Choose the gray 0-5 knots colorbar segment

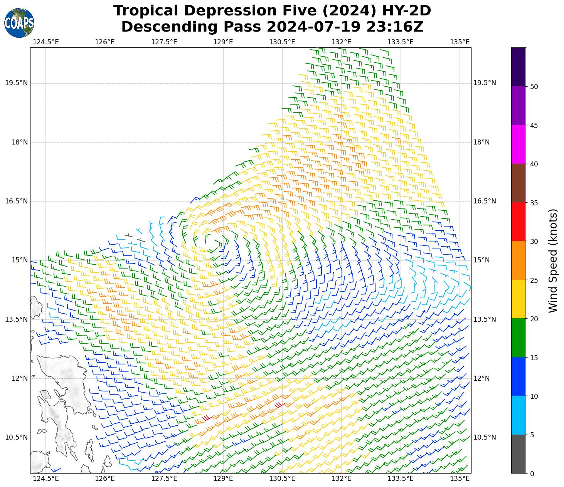click(518, 454)
